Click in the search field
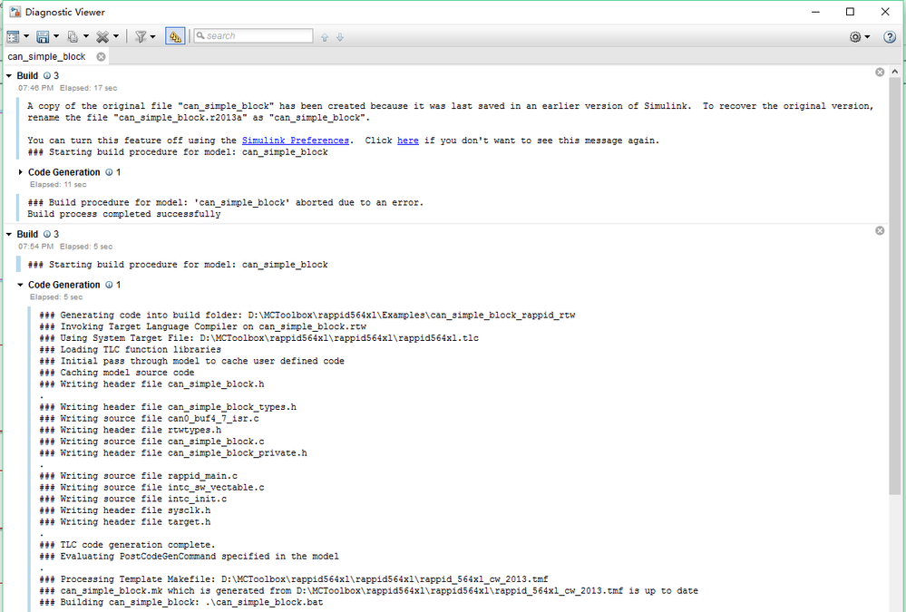 [x=253, y=36]
